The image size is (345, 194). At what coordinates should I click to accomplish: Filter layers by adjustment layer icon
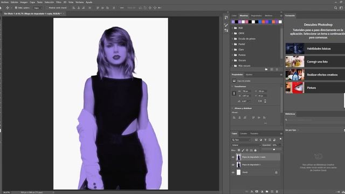261,140
